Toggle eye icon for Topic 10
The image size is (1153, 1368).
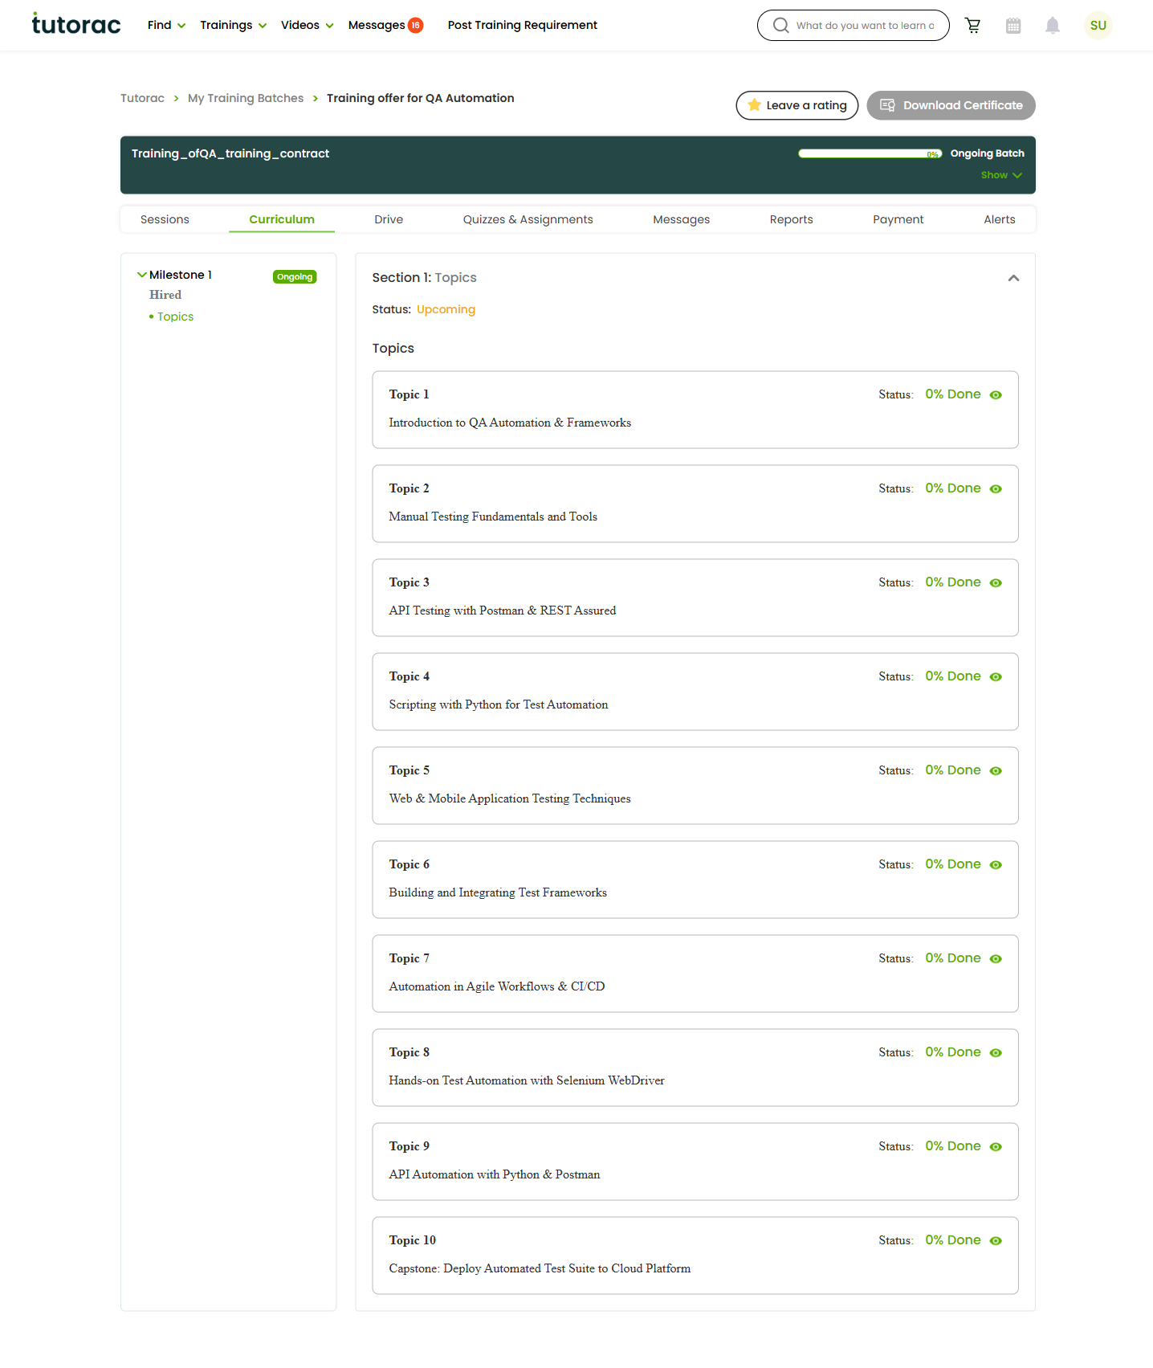coord(996,1241)
